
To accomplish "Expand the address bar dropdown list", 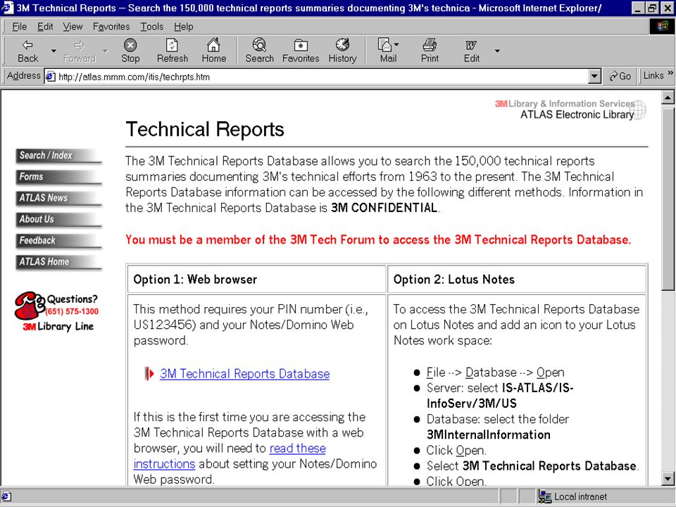I will 594,77.
